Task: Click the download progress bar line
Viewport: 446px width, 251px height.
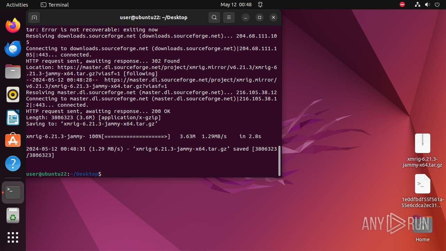Action: [x=144, y=136]
